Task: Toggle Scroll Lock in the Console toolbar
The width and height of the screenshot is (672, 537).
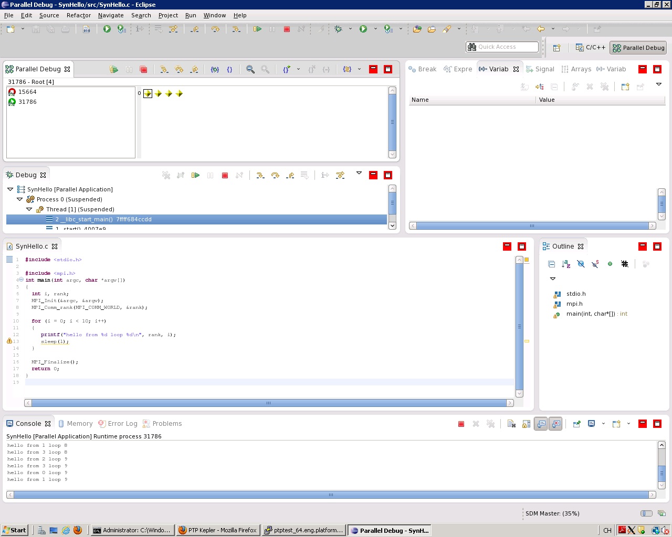Action: [x=526, y=424]
